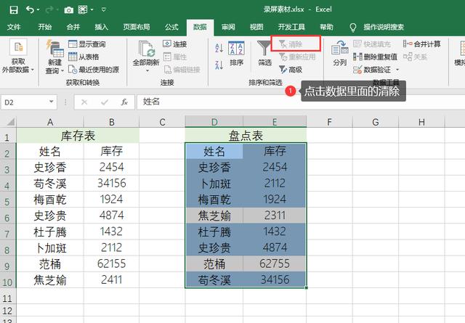465x323 pixels.
Task: Click 合并计算 in the ribbon
Action: 421,44
